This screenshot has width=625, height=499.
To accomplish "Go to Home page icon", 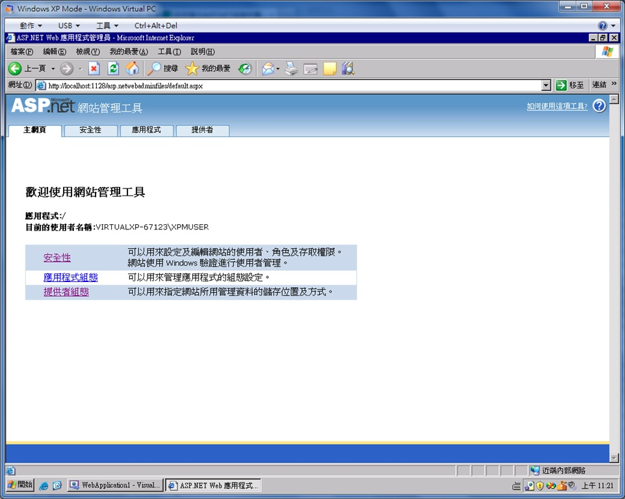I will 133,69.
